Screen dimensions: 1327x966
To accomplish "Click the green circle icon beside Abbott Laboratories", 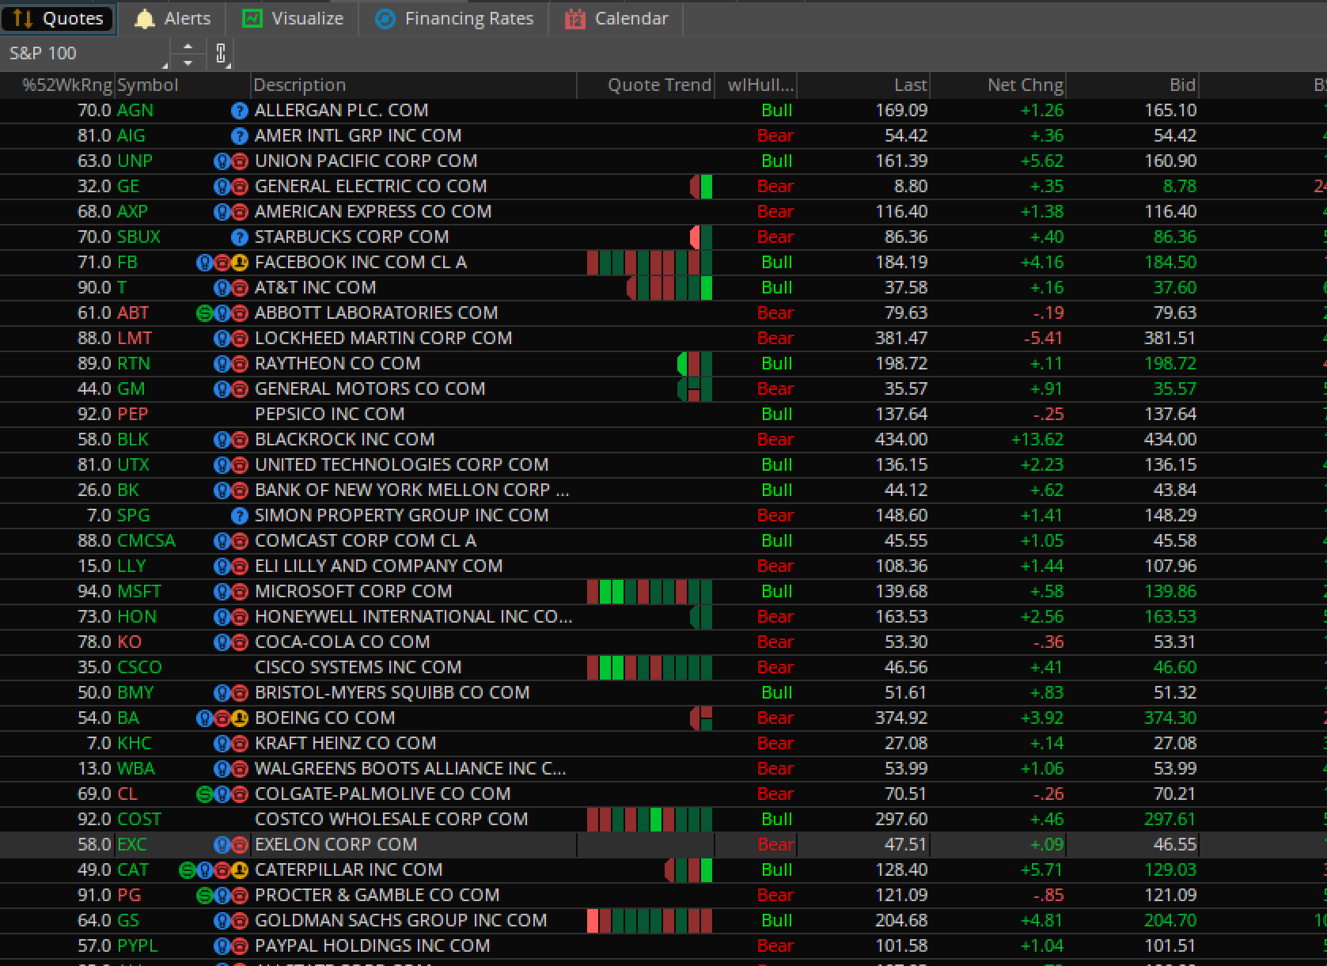I will pos(204,313).
